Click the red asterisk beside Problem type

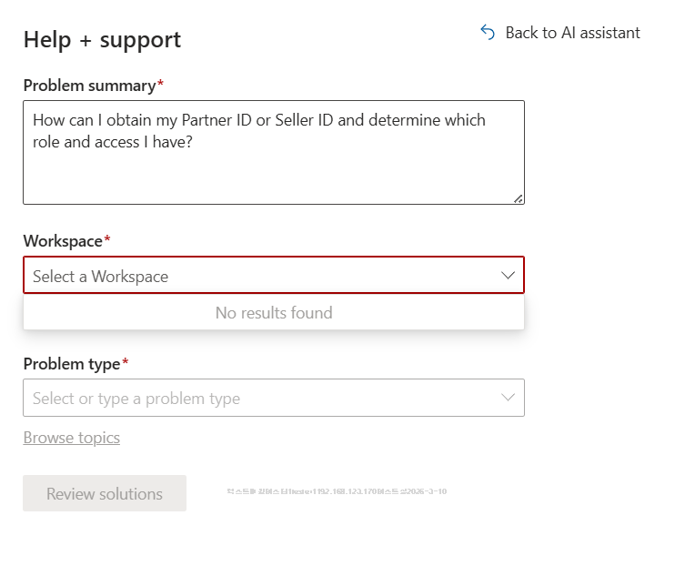[x=126, y=361]
